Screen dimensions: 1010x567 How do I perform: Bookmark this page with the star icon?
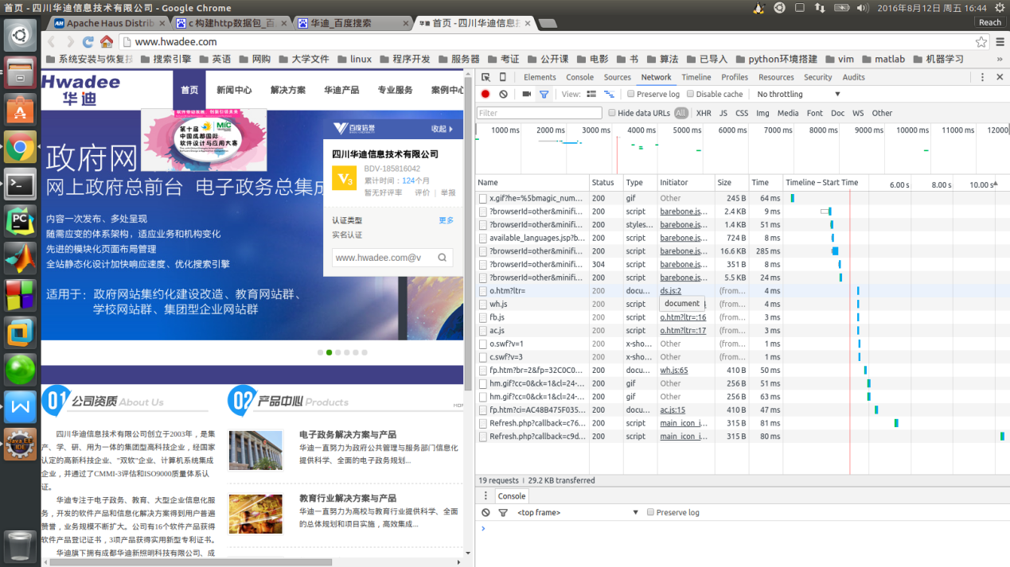[981, 41]
